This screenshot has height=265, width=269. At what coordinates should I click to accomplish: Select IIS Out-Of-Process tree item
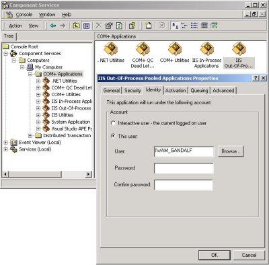pos(71,108)
